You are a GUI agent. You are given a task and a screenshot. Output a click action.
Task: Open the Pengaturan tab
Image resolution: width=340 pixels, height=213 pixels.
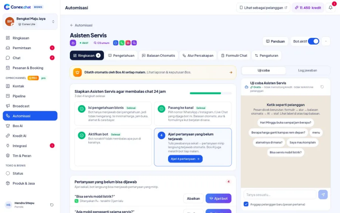(266, 56)
